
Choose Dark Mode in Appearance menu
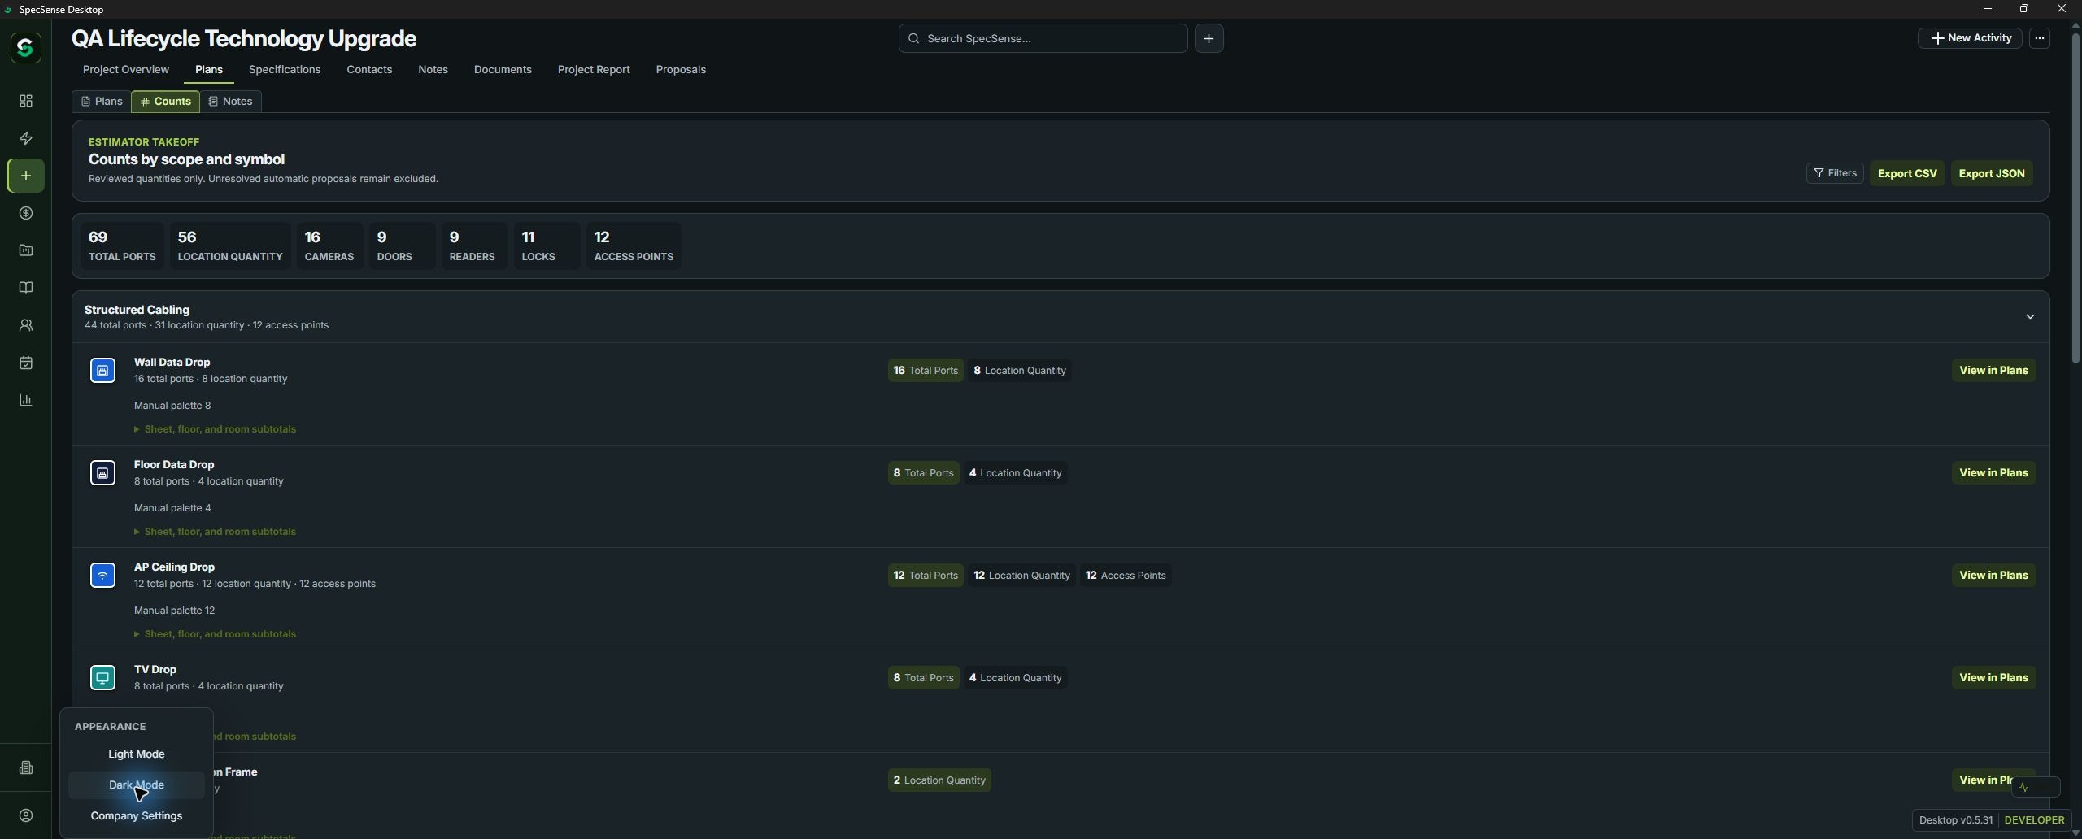click(137, 785)
